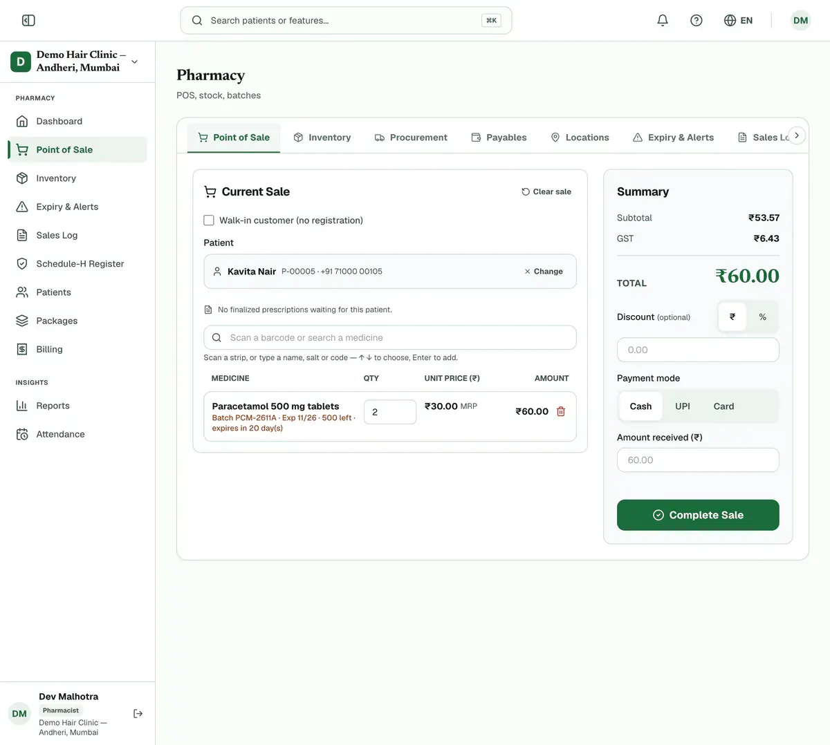Open the Point of Sale tab

click(x=234, y=138)
